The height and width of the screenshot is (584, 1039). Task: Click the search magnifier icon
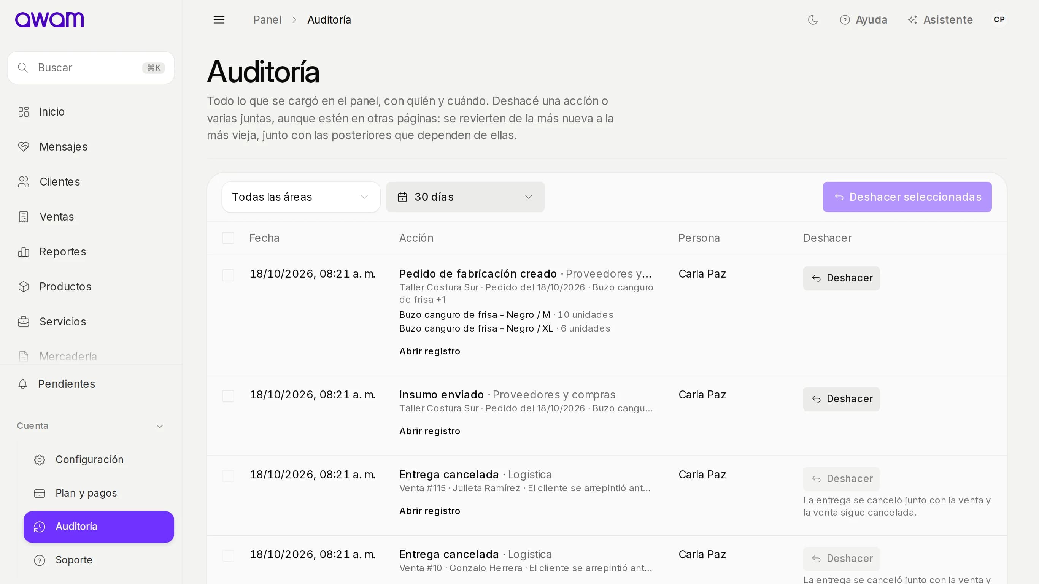pyautogui.click(x=23, y=68)
